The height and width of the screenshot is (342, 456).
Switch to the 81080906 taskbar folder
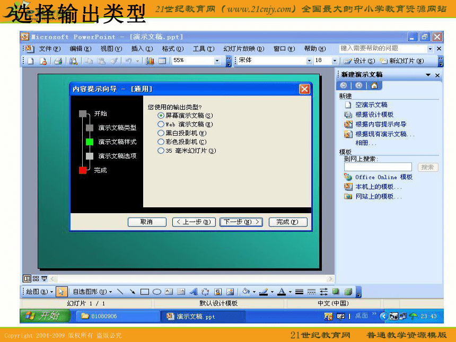pos(118,316)
